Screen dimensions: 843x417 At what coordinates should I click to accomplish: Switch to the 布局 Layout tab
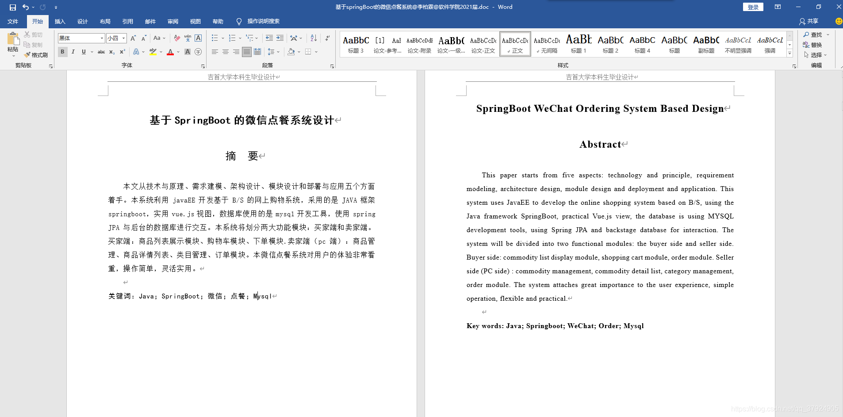point(105,21)
